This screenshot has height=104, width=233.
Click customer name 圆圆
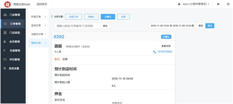point(58,46)
